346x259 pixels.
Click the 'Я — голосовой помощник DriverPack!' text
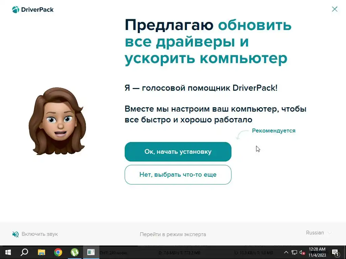pos(201,88)
